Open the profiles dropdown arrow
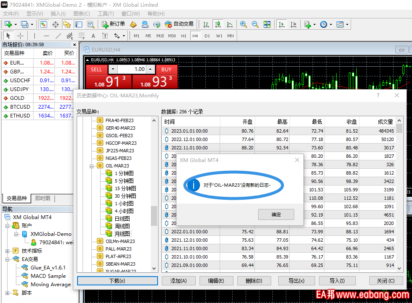This screenshot has width=412, height=303. pyautogui.click(x=32, y=24)
